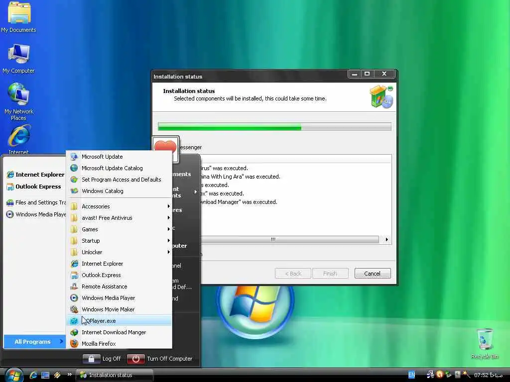The height and width of the screenshot is (382, 510).
Task: Click Installation status taskbar button
Action: [115, 375]
